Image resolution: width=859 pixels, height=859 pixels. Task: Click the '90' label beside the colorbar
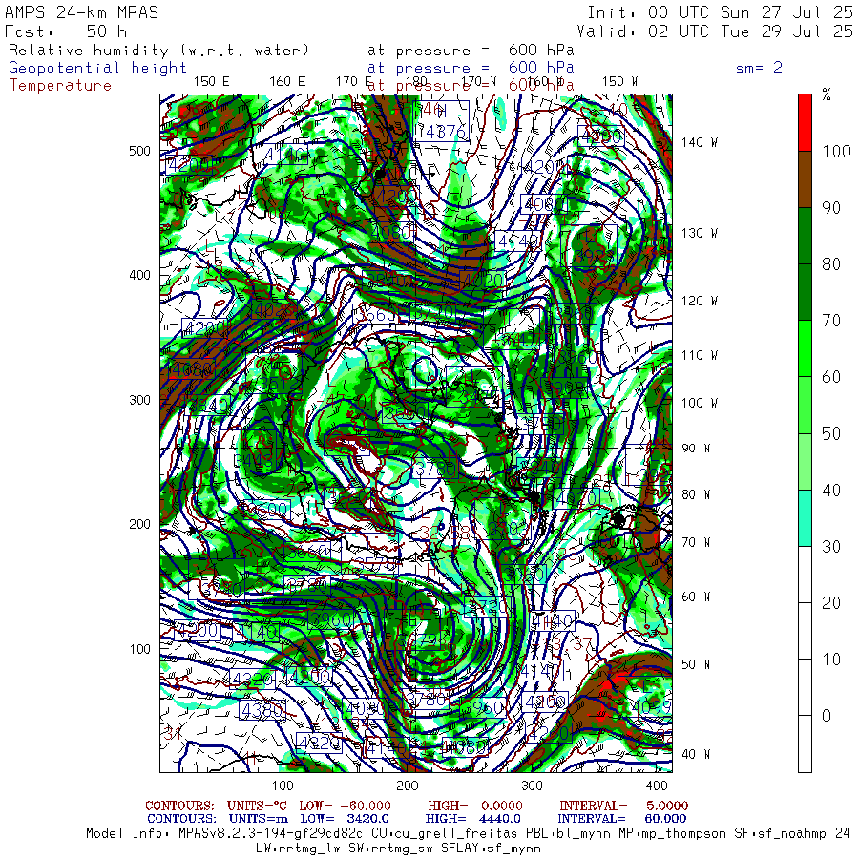click(x=831, y=208)
